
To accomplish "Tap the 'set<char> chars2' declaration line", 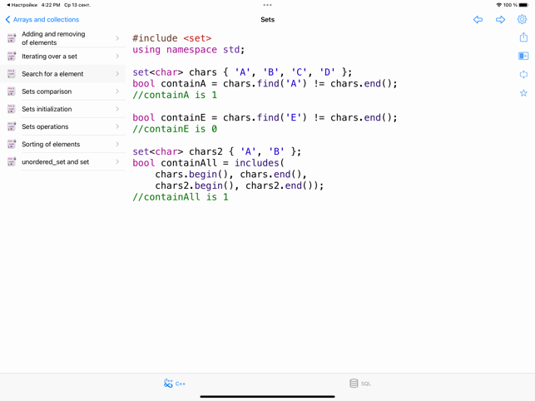I will pyautogui.click(x=217, y=151).
